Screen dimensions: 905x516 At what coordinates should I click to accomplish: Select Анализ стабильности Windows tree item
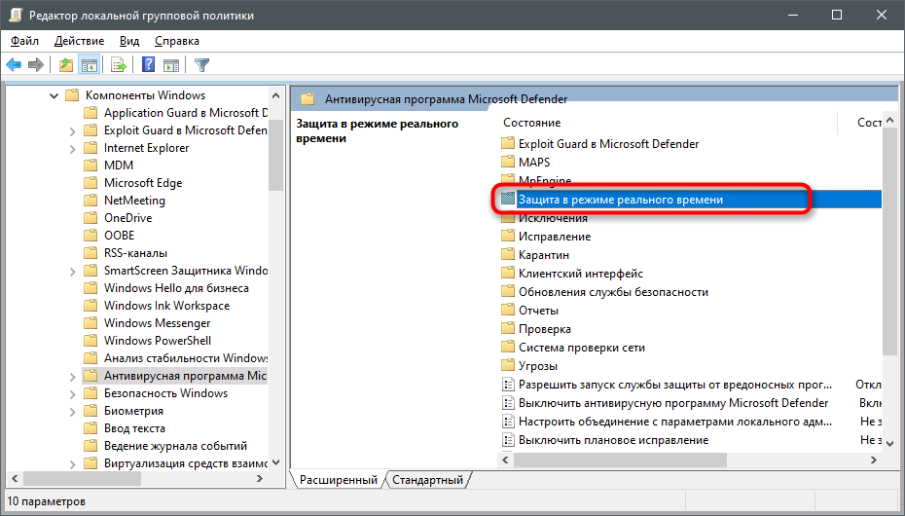coord(185,358)
